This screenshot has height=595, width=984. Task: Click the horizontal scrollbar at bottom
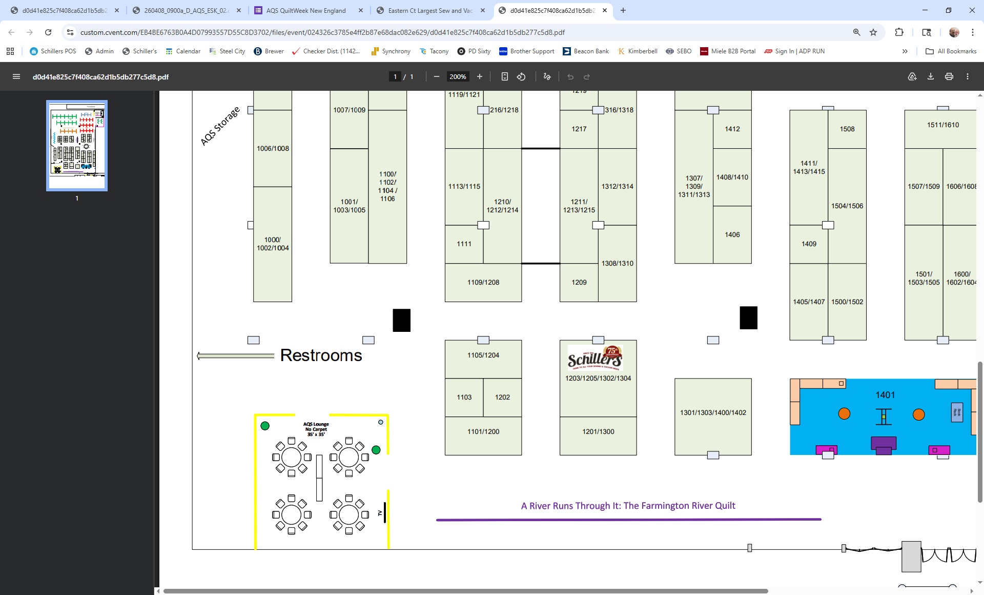tap(465, 591)
